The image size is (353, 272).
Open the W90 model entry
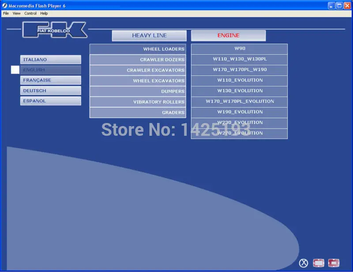239,48
